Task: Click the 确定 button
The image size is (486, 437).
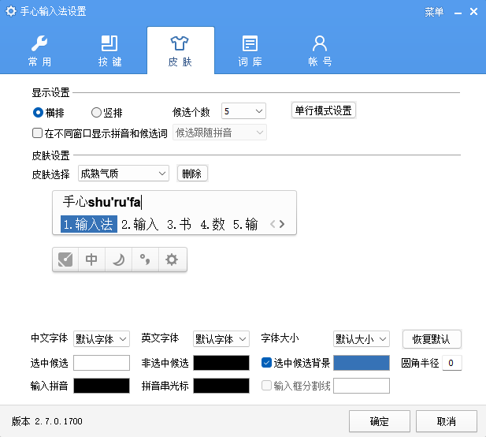Action: pyautogui.click(x=380, y=421)
